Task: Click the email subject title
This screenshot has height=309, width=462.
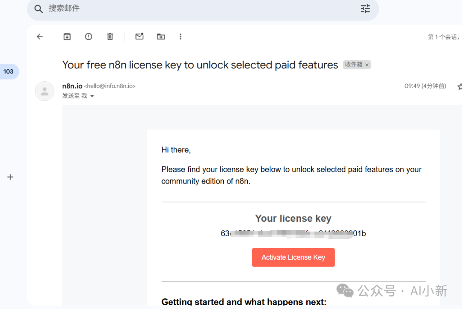Action: tap(200, 65)
